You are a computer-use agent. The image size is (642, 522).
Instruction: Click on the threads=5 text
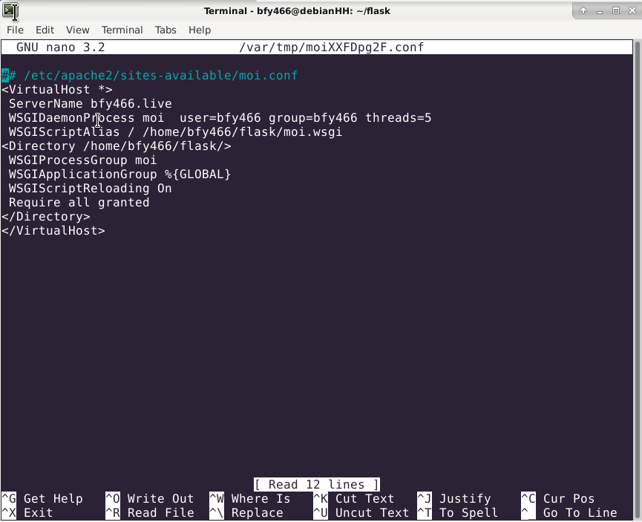coord(398,118)
